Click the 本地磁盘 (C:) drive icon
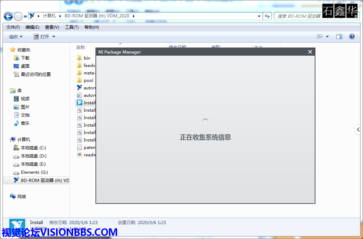 point(16,148)
